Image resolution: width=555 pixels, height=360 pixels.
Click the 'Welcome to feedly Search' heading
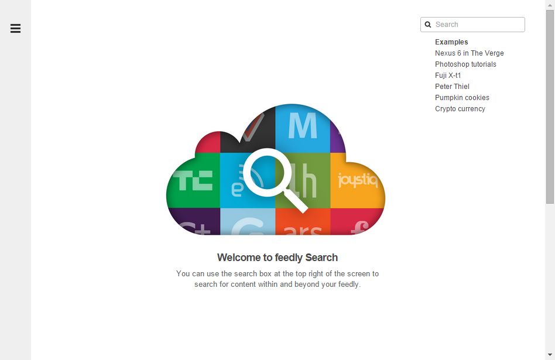277,258
